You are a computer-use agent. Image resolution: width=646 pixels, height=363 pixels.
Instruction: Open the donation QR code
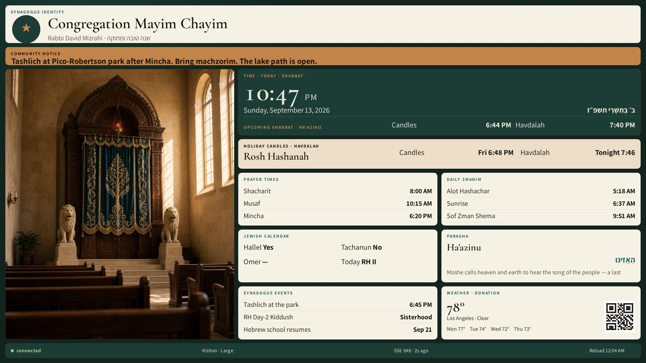(x=620, y=317)
